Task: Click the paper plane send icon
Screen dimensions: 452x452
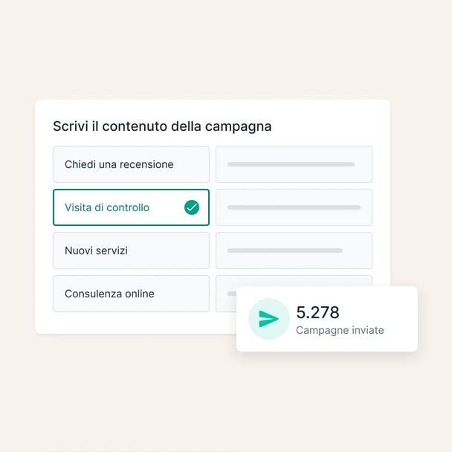Action: (268, 319)
